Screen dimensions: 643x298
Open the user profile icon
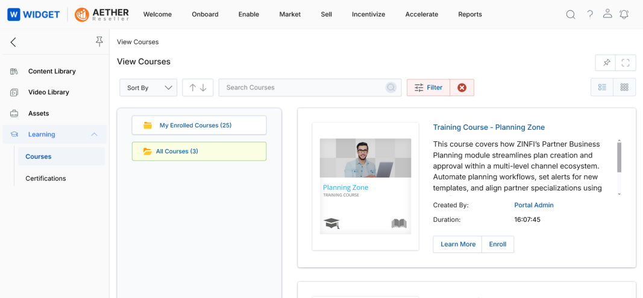607,14
